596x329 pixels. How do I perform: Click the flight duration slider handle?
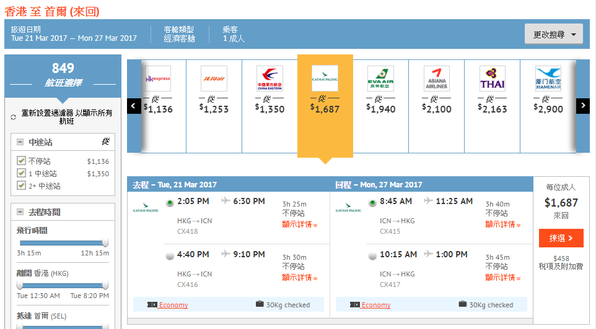click(105, 242)
